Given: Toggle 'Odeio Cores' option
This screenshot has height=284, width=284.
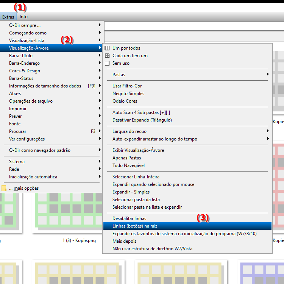Looking at the screenshot, I should click(x=187, y=101).
